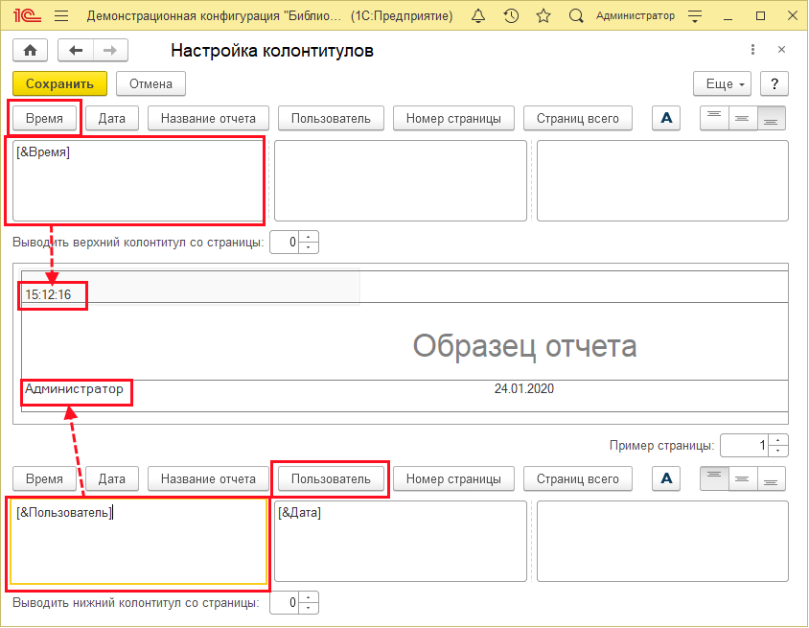The image size is (809, 628).
Task: Open the 1C main menu hamburger icon
Action: coord(61,16)
